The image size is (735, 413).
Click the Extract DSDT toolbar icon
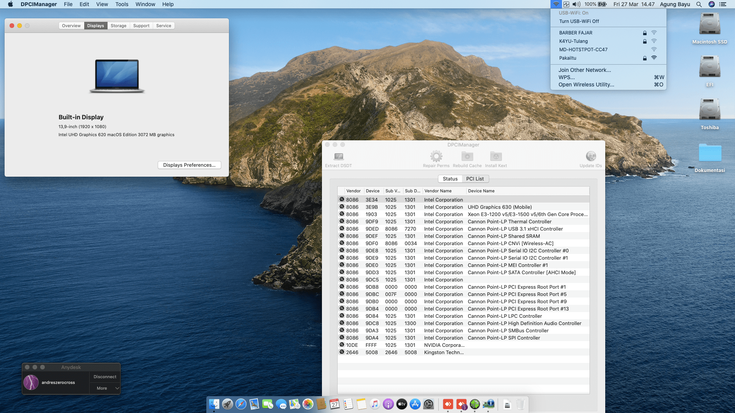pos(338,156)
